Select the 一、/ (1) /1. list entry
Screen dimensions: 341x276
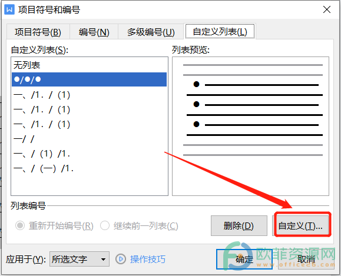89,154
